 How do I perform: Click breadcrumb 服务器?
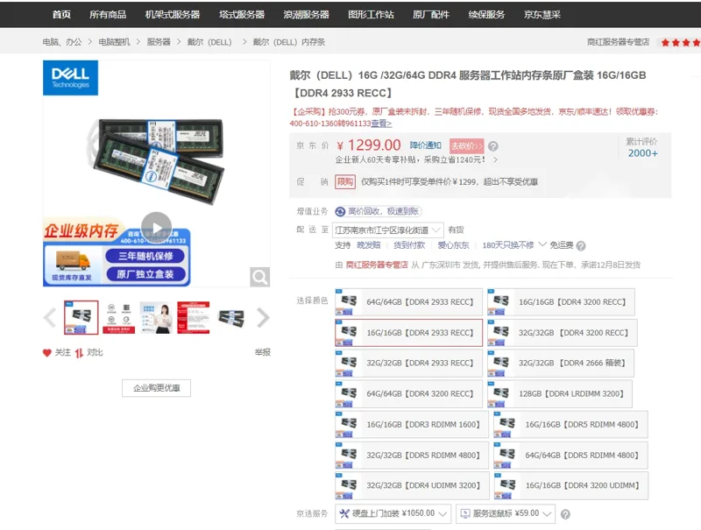point(159,42)
